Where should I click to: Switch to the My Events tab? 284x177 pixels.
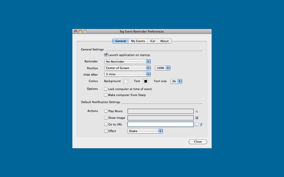coord(138,41)
